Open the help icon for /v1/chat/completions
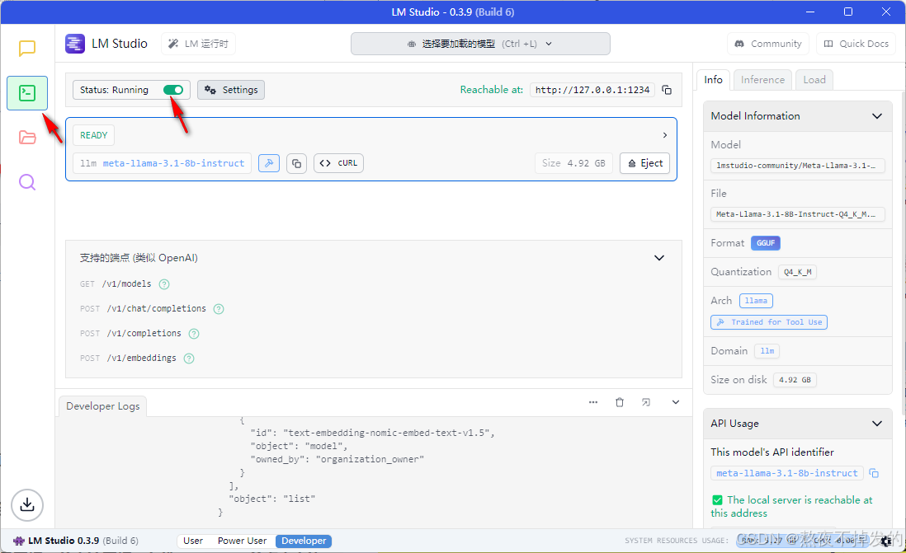Image resolution: width=906 pixels, height=553 pixels. pyautogui.click(x=219, y=309)
